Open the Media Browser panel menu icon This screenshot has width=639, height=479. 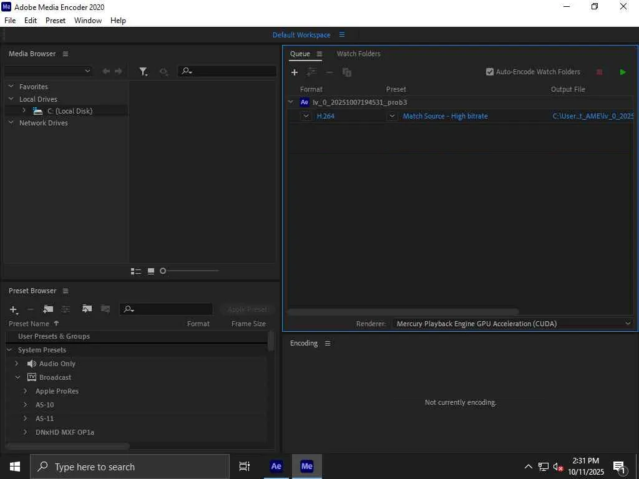pyautogui.click(x=66, y=54)
